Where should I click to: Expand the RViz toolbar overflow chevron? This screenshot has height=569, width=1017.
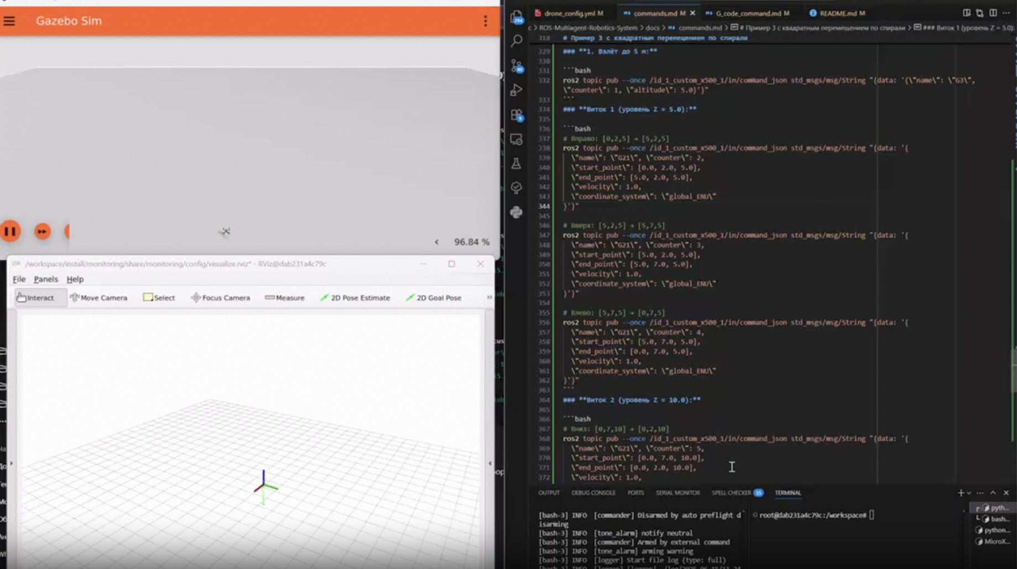[489, 298]
